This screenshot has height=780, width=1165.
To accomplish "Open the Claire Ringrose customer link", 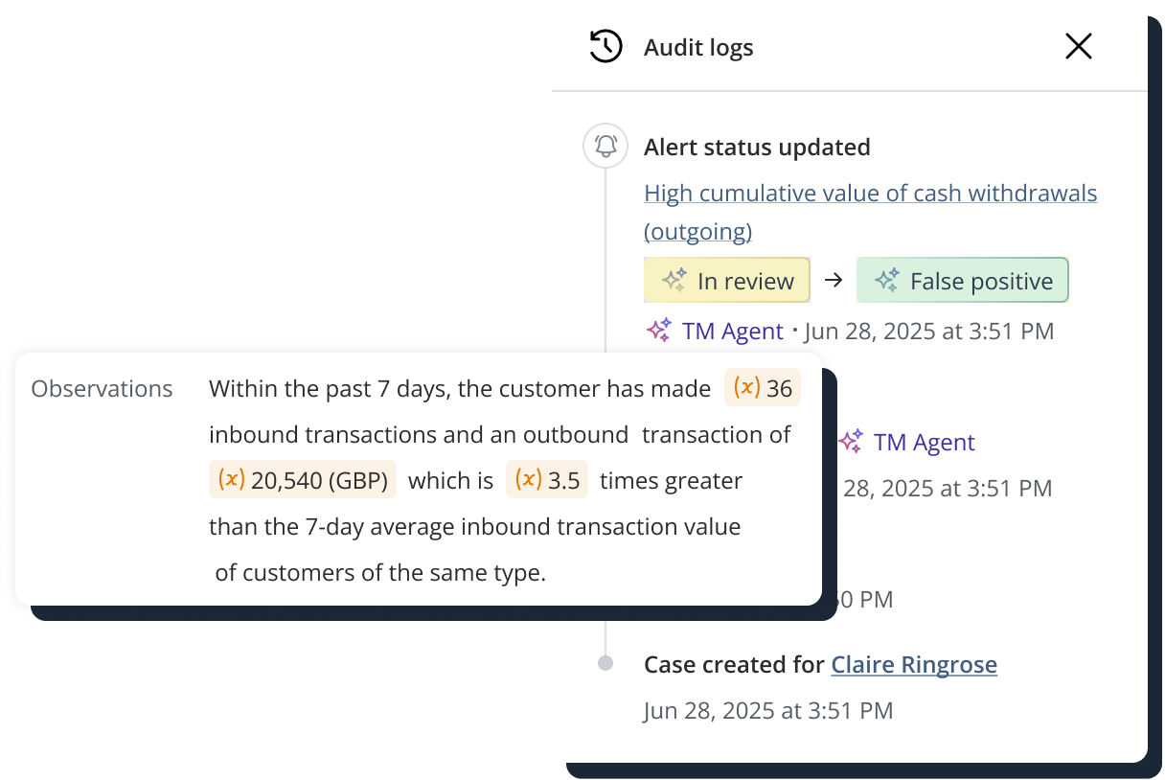I will pos(913,664).
